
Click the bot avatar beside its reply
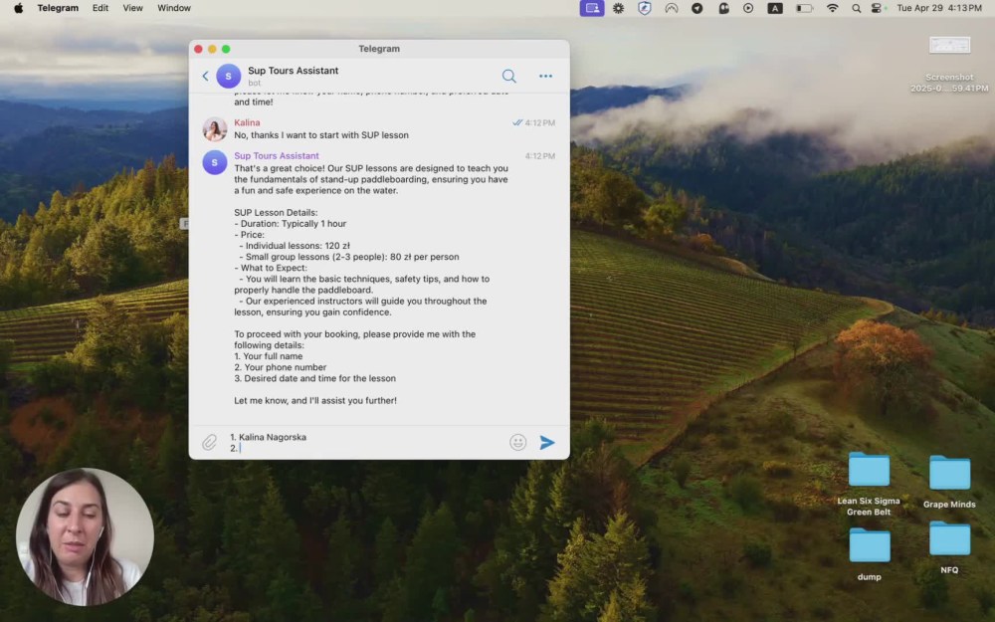[x=215, y=162]
